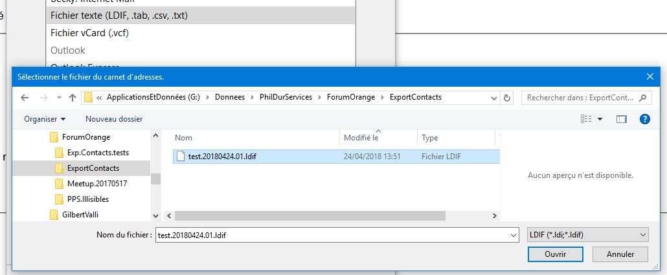The image size is (667, 275).
Task: Open the file name history dropdown
Action: pyautogui.click(x=514, y=236)
